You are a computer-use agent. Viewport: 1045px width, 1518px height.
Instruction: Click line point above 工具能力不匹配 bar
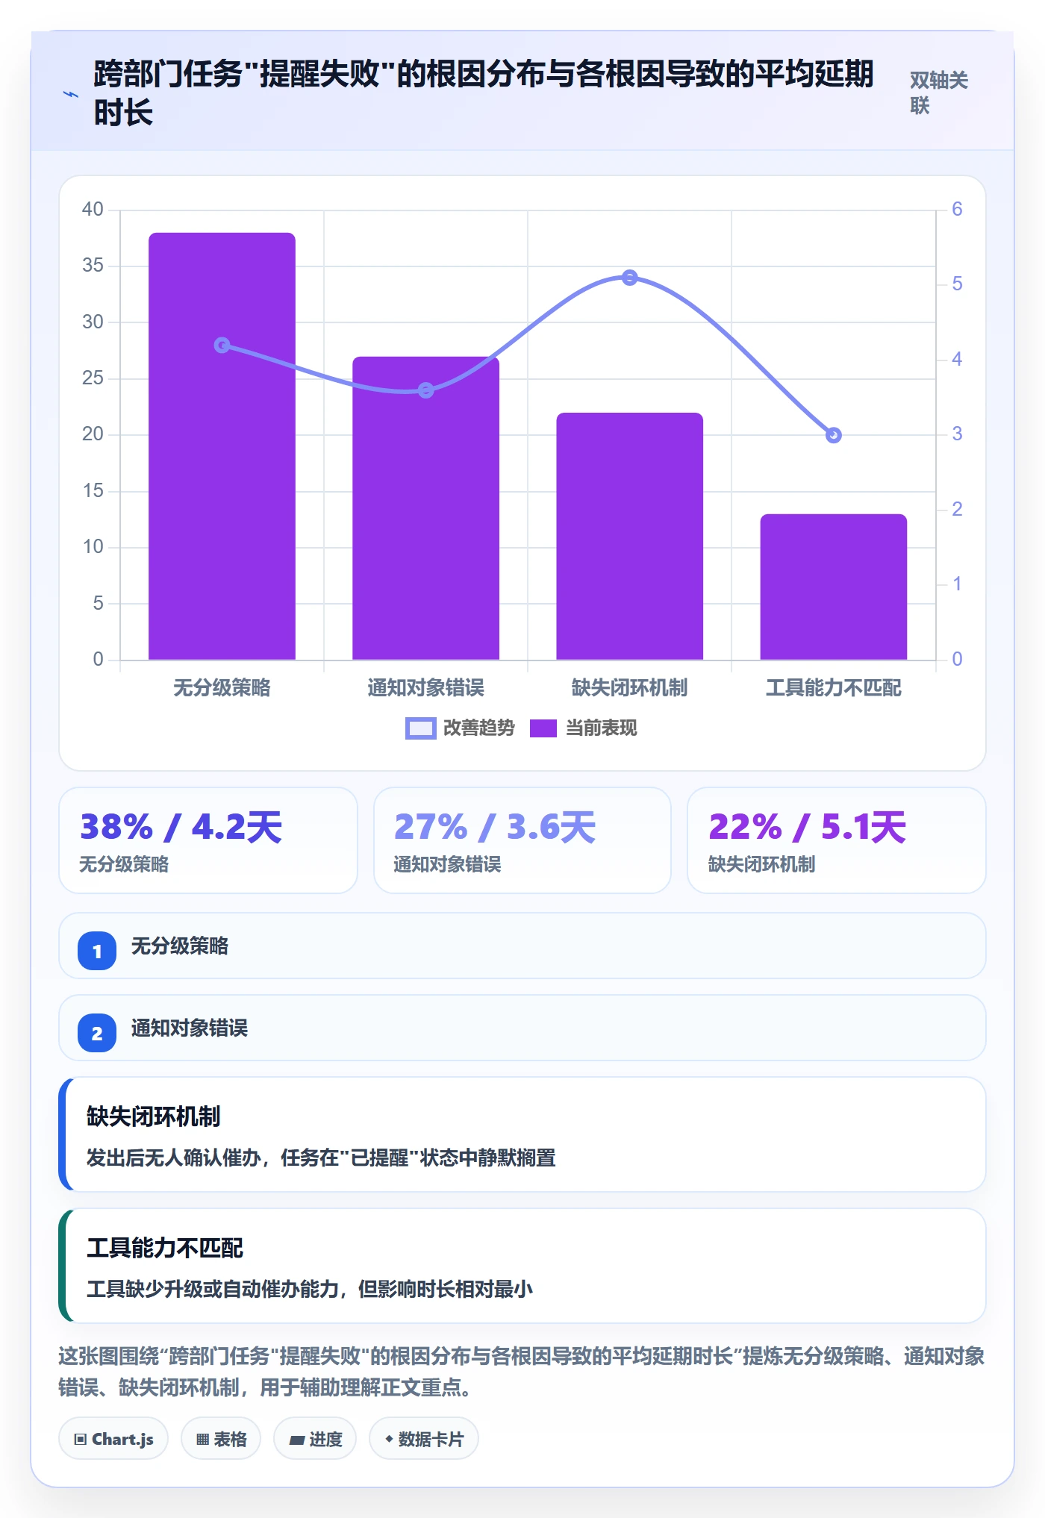pos(834,435)
